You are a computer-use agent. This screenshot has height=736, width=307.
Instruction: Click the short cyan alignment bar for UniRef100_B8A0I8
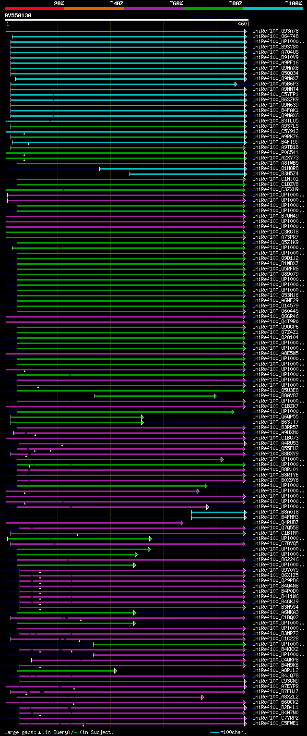pyautogui.click(x=219, y=512)
